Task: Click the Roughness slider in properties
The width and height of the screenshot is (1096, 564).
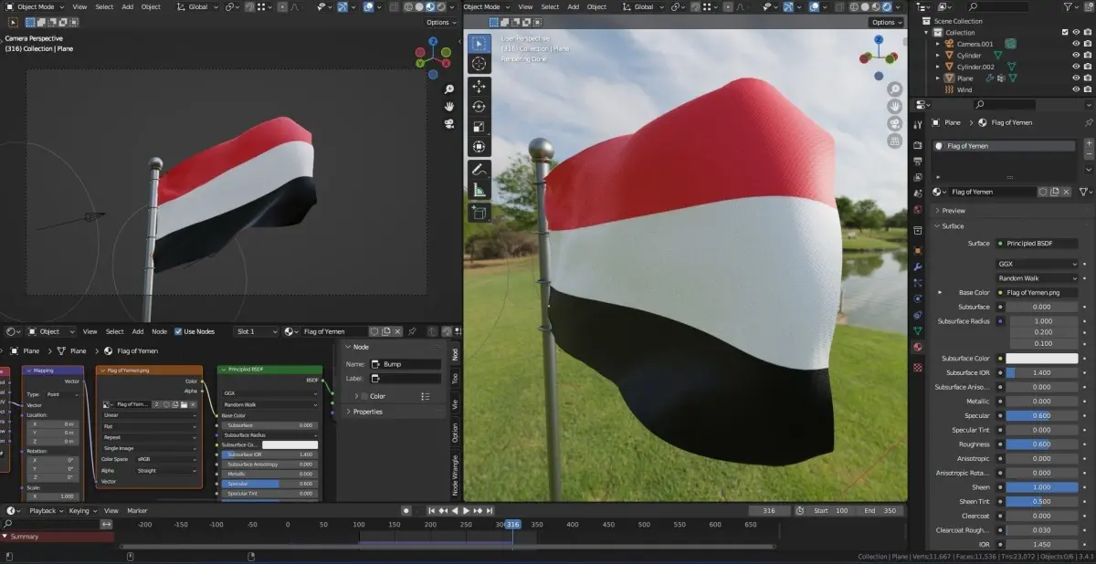Action: (1042, 444)
